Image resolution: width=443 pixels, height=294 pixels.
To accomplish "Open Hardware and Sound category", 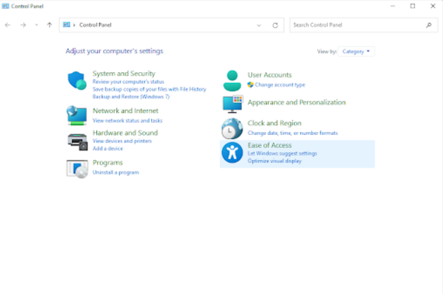I will [125, 133].
